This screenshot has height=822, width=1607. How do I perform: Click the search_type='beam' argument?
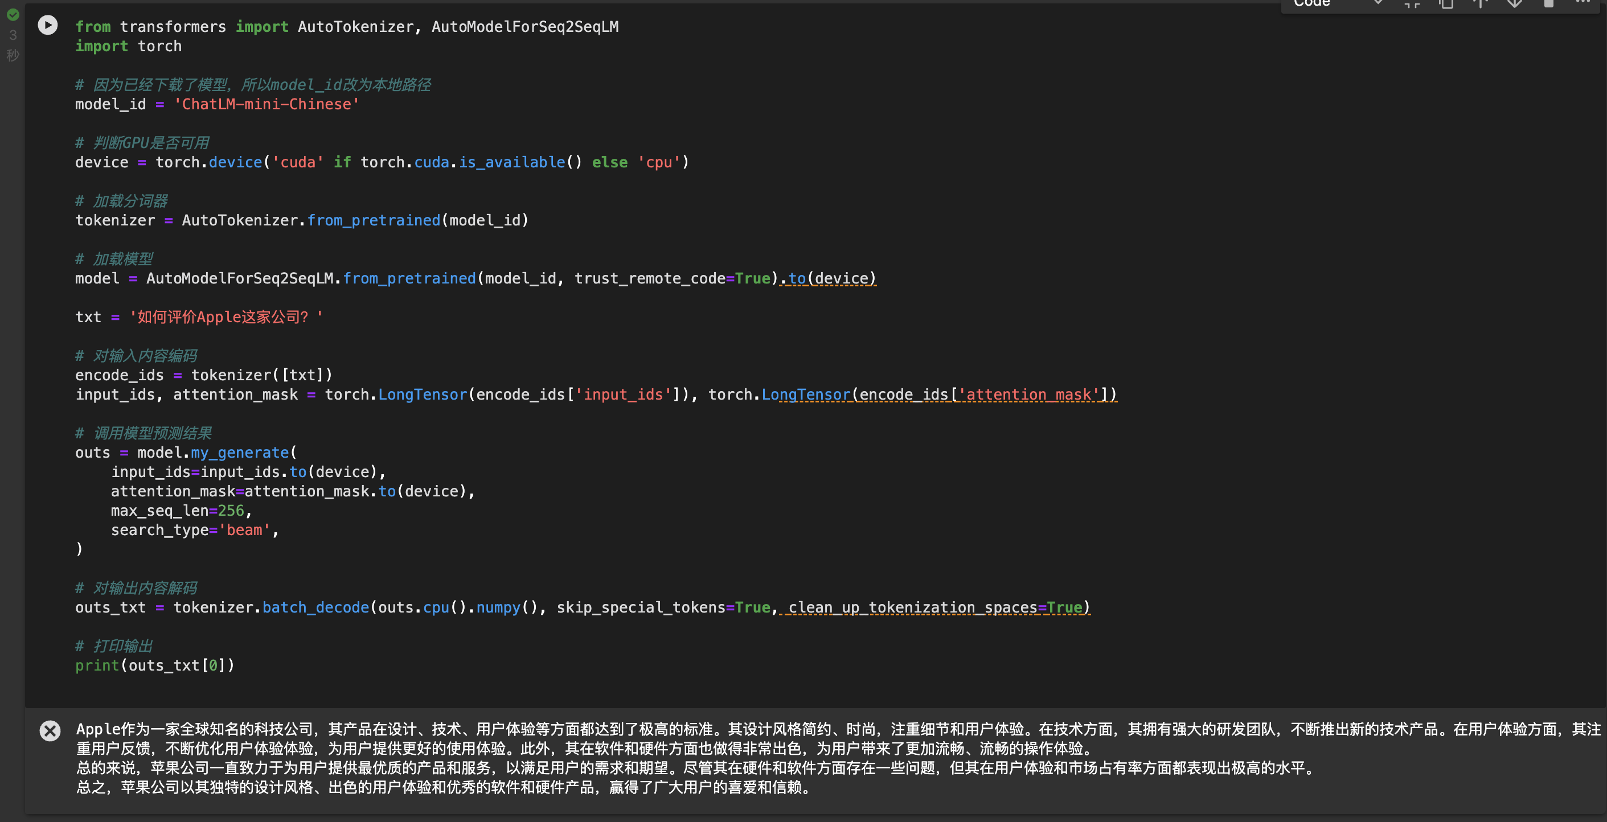191,530
